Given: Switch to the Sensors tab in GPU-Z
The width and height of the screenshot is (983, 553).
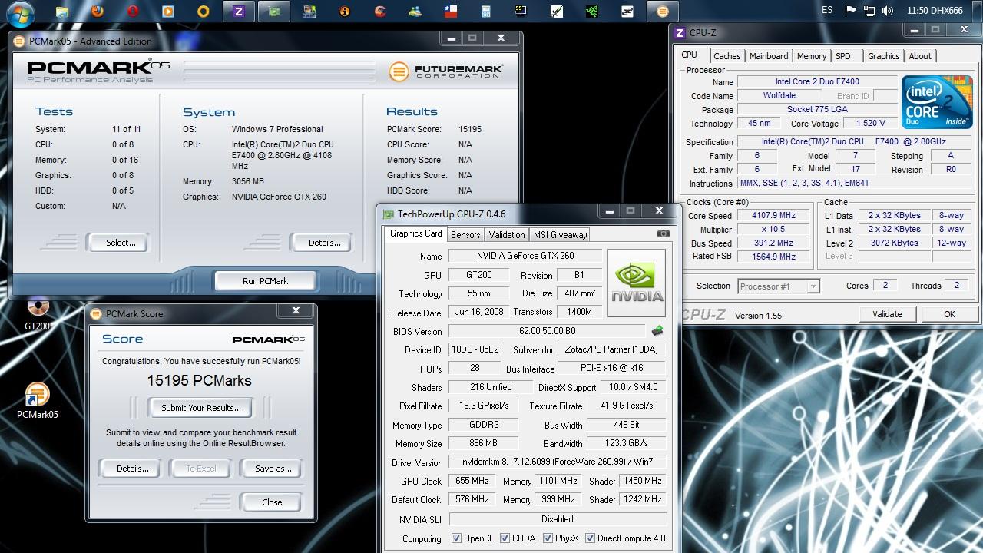Looking at the screenshot, I should tap(465, 235).
